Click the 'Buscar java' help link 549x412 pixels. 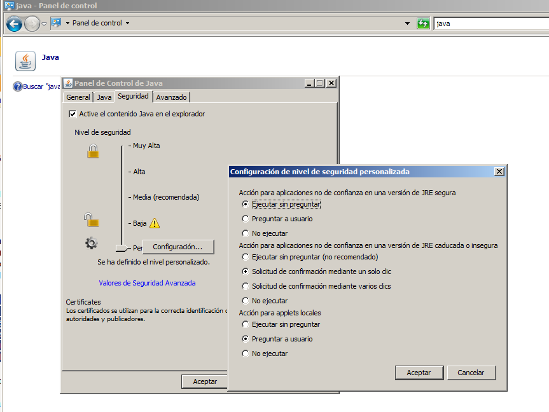point(41,86)
